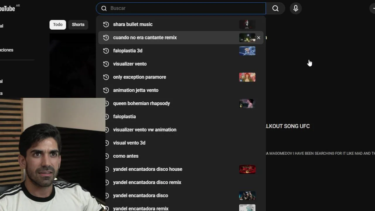The image size is (375, 211).
Task: Click history icon beside 'only exception paramore'
Action: point(106,77)
